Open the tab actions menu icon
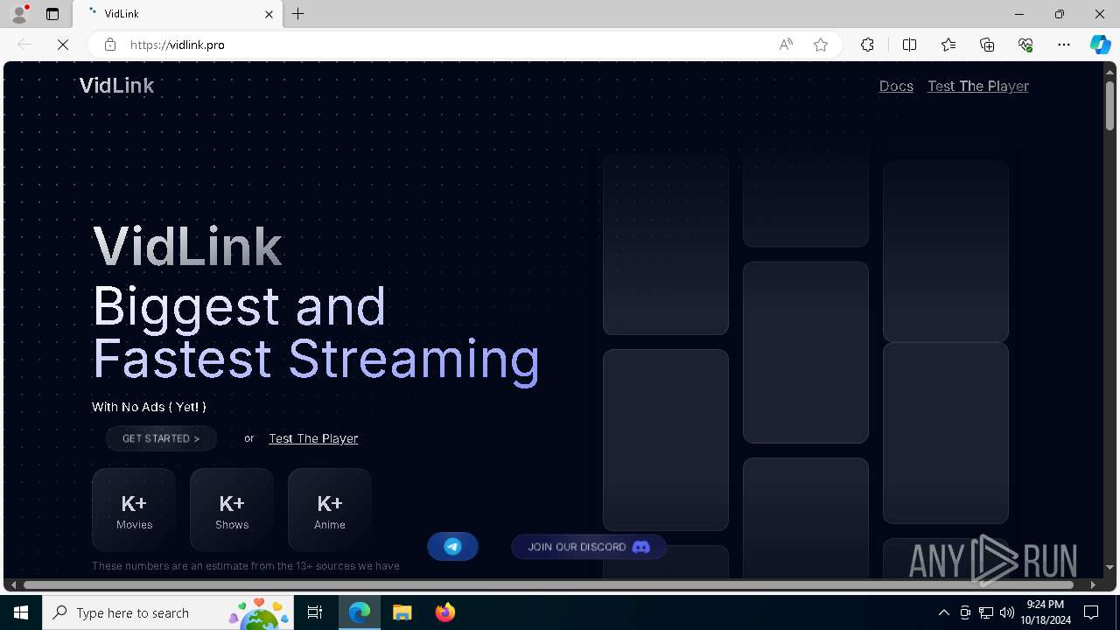 point(52,14)
